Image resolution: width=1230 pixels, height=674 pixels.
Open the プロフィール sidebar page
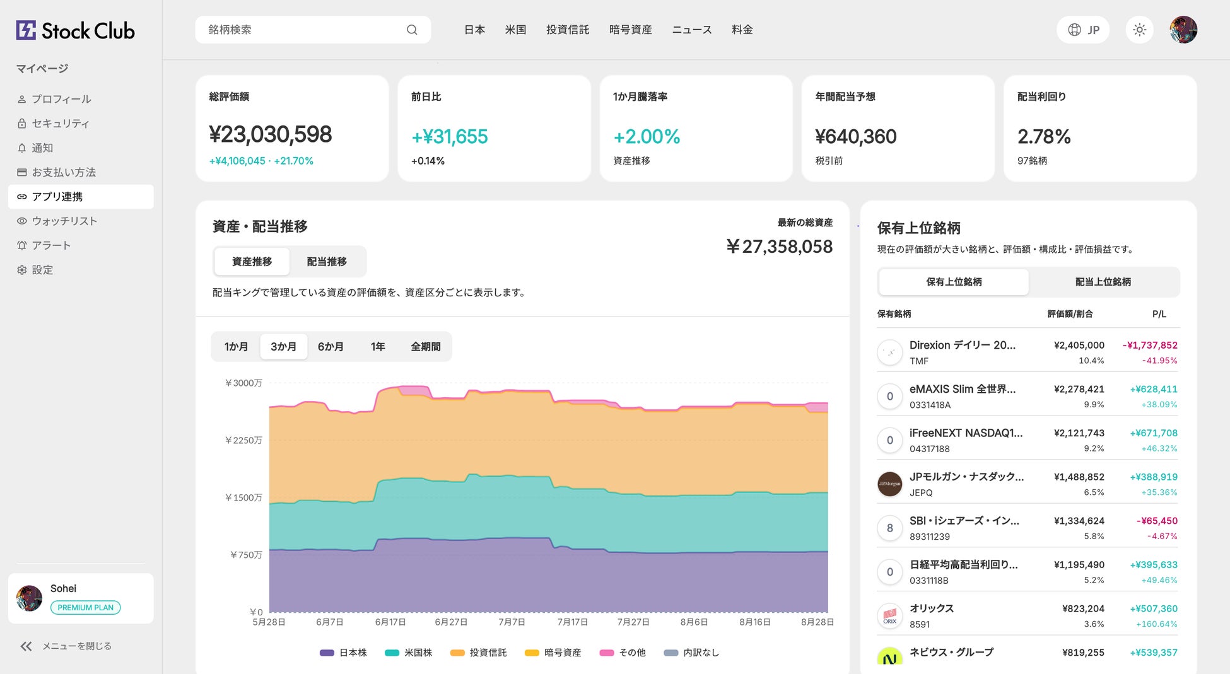click(81, 99)
